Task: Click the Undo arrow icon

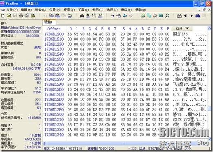Action: (45, 16)
